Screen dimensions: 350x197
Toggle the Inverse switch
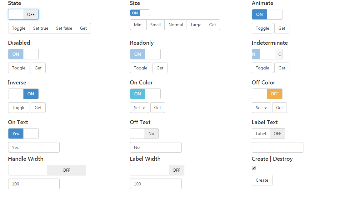pyautogui.click(x=23, y=94)
